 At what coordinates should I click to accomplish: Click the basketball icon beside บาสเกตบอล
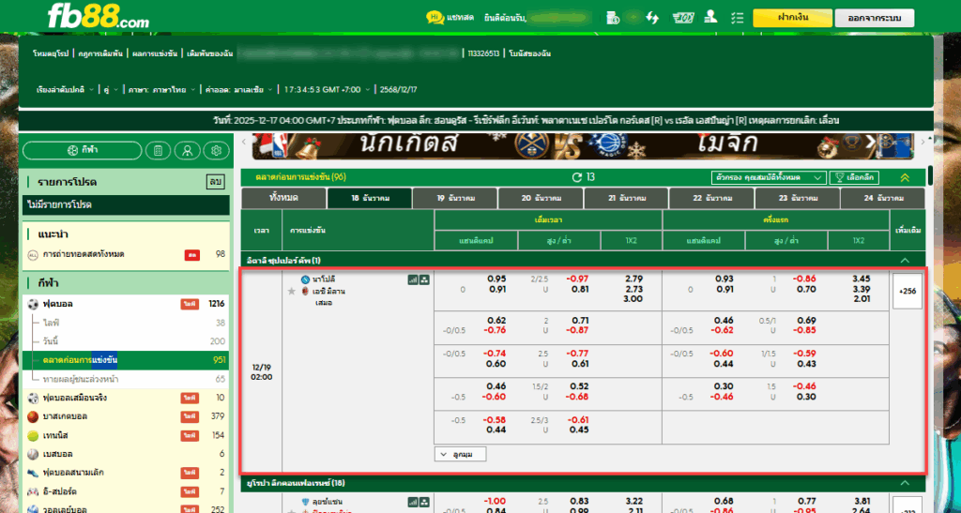pyautogui.click(x=33, y=417)
